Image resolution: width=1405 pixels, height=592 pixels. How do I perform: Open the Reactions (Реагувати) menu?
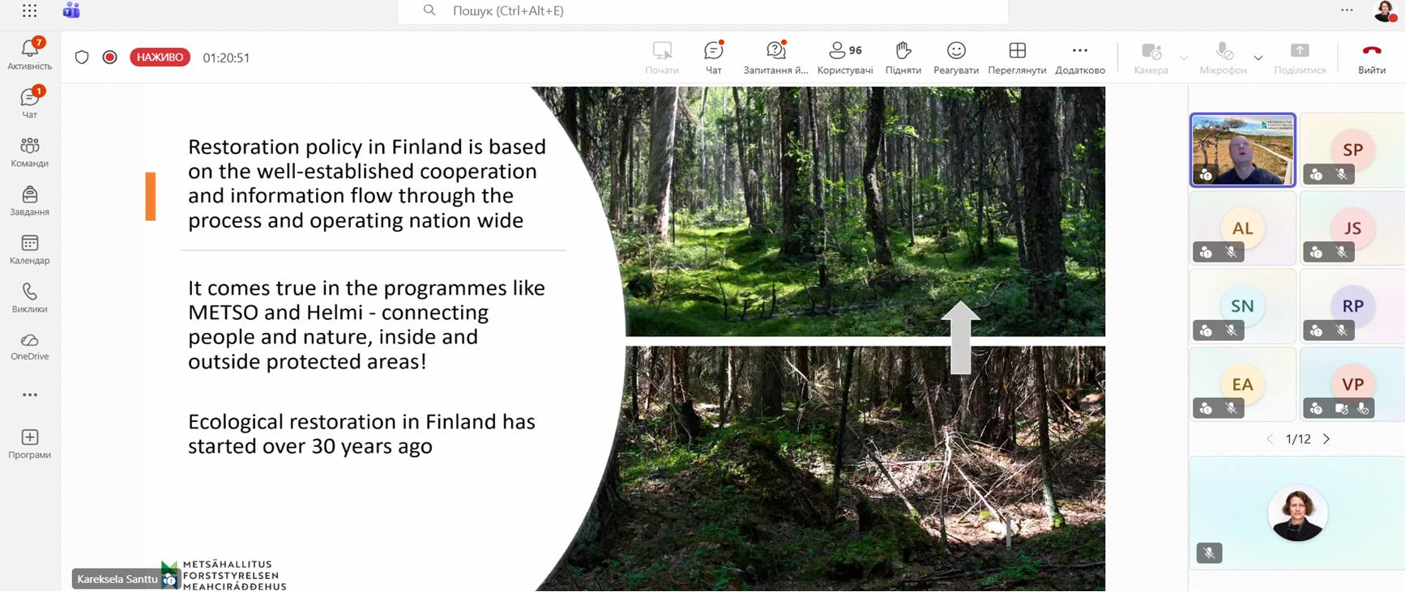coord(956,57)
